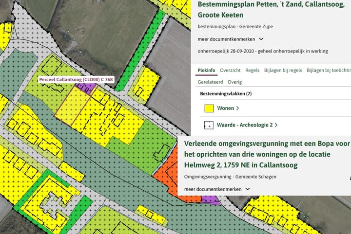Click the dotted Archeologie 2 legend icon
Viewport: 351px width, 234px height.
(x=209, y=125)
